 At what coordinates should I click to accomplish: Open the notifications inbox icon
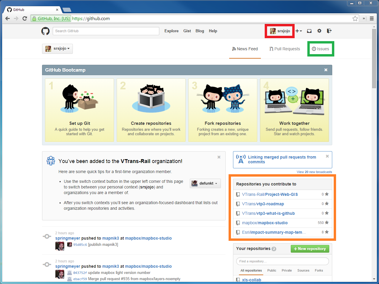309,31
